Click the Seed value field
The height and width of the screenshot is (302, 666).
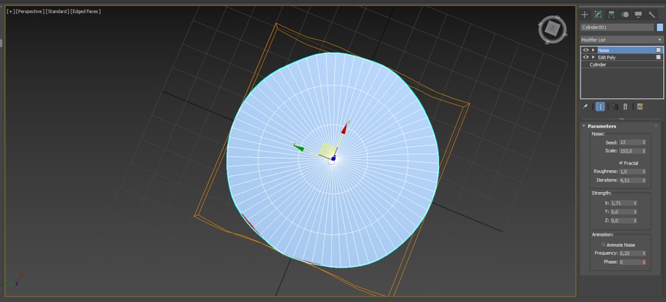[630, 142]
